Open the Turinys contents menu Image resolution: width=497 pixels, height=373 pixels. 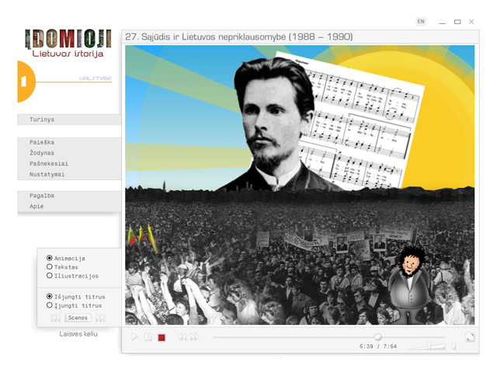coord(69,120)
